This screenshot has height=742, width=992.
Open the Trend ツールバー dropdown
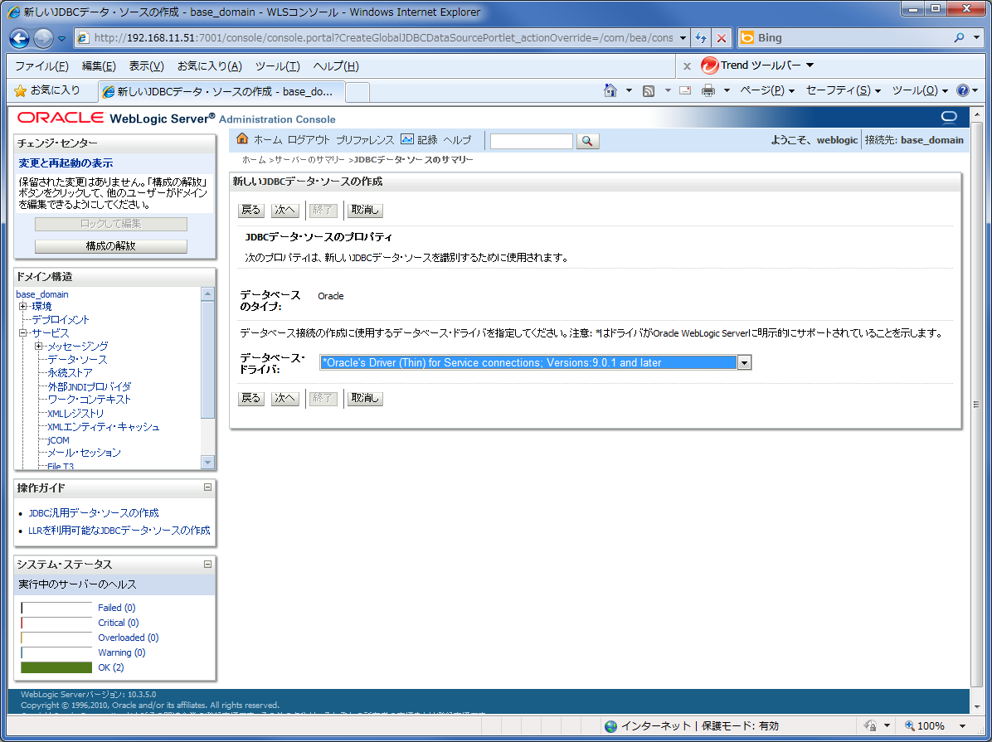coord(810,65)
